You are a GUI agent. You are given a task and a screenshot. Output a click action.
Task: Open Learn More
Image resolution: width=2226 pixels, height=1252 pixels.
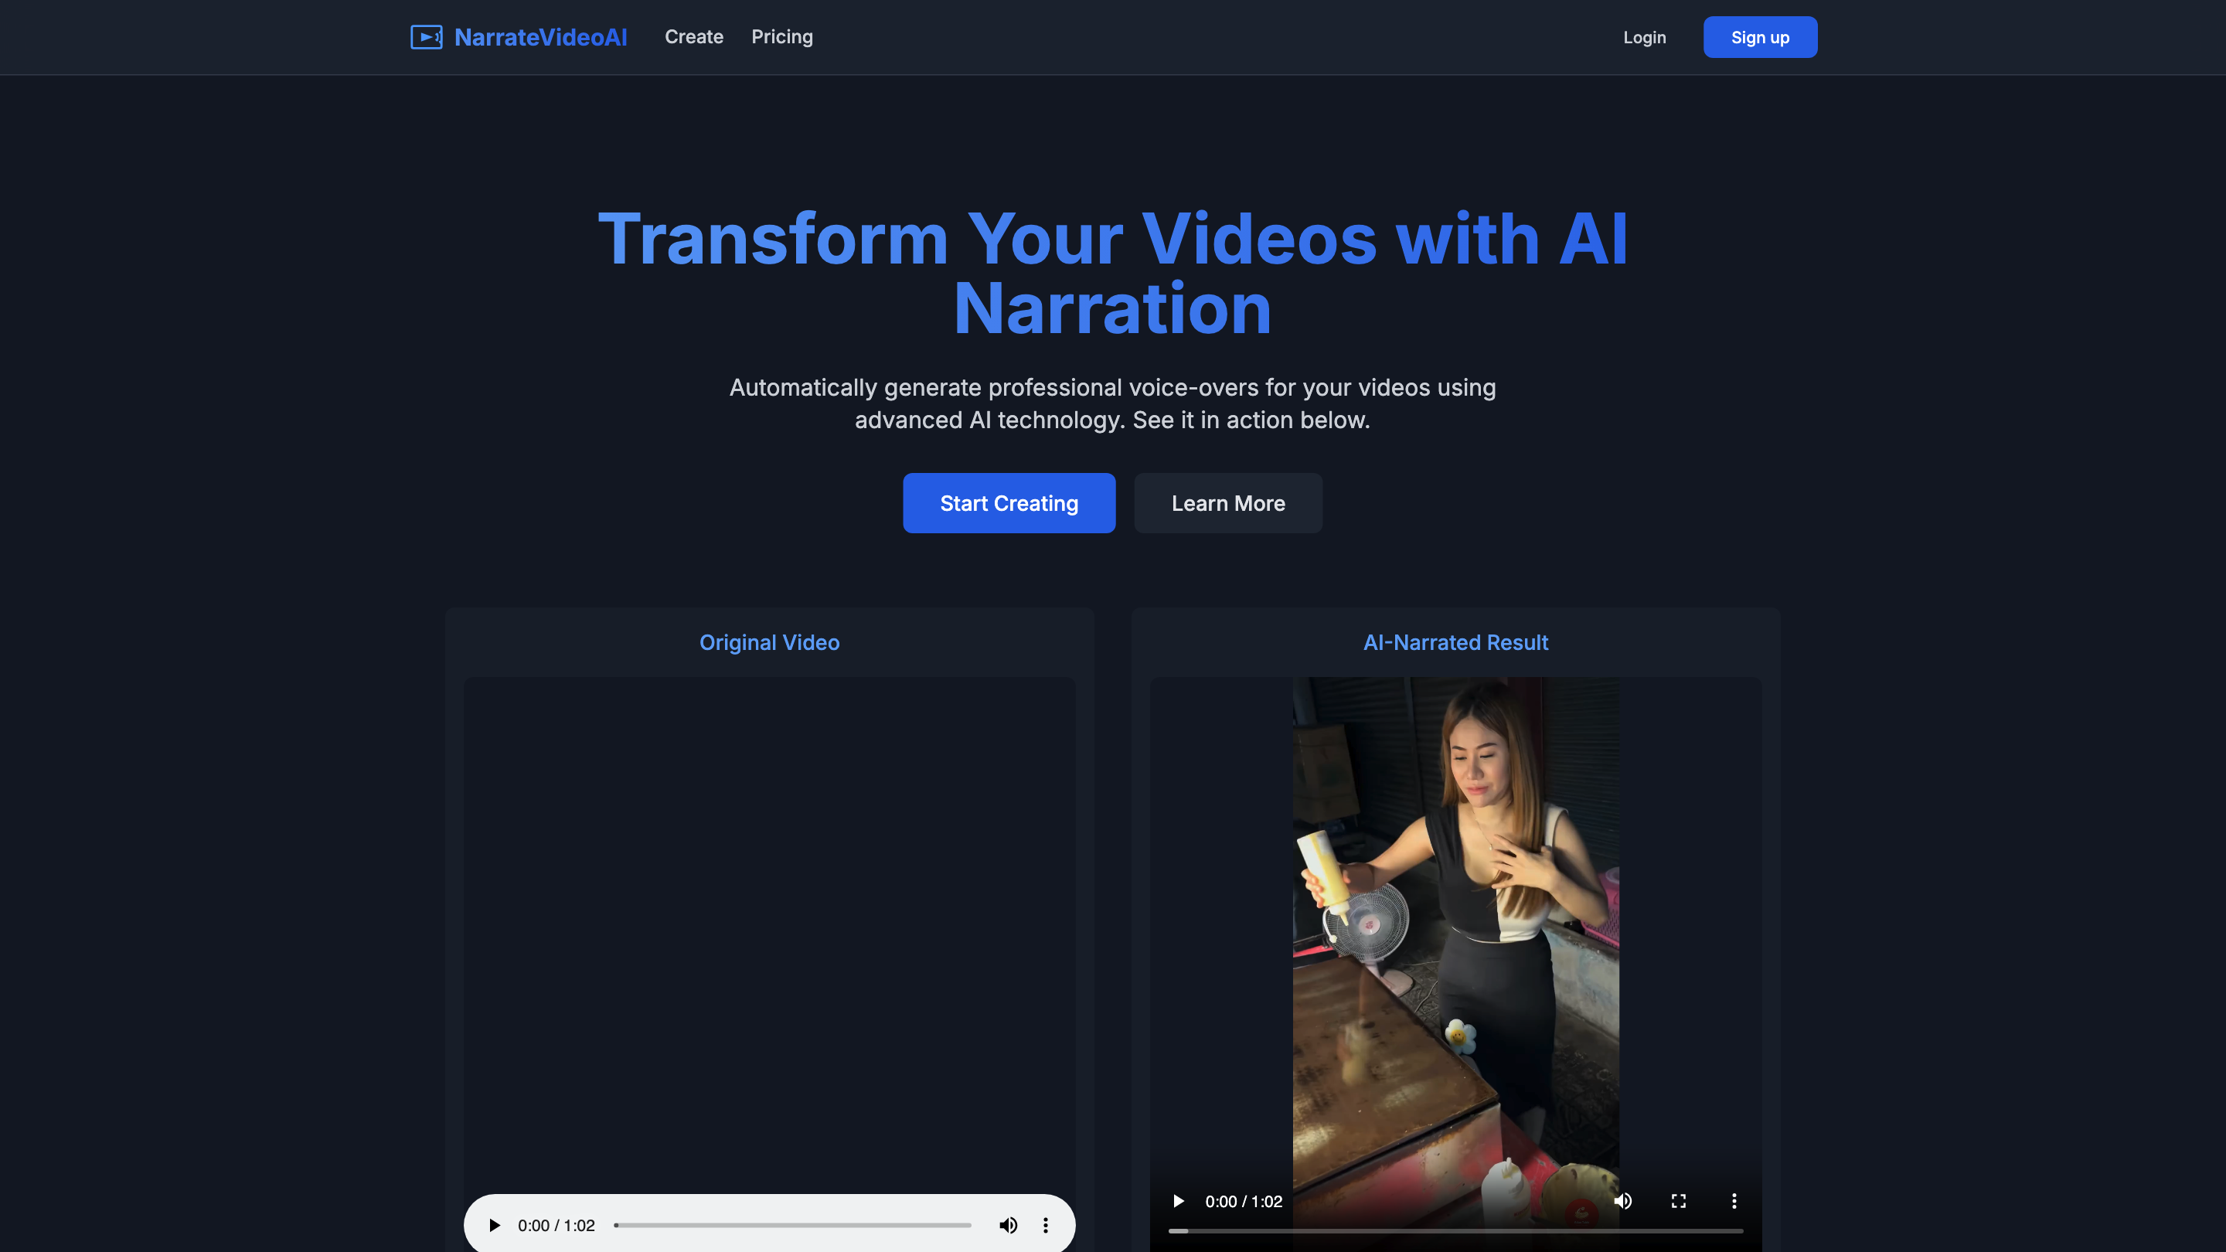click(x=1228, y=503)
